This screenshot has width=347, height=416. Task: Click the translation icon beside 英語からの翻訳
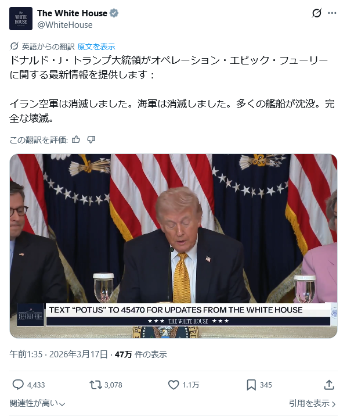coord(14,46)
